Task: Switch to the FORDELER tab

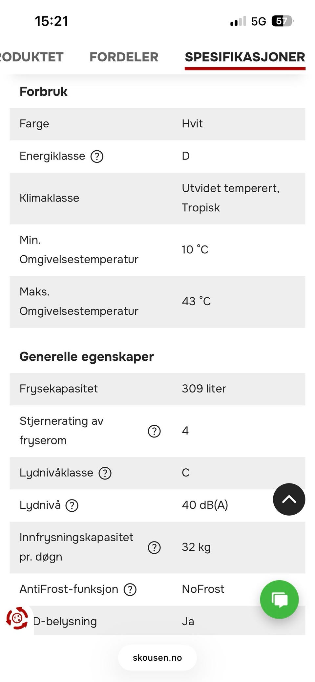Action: (124, 57)
